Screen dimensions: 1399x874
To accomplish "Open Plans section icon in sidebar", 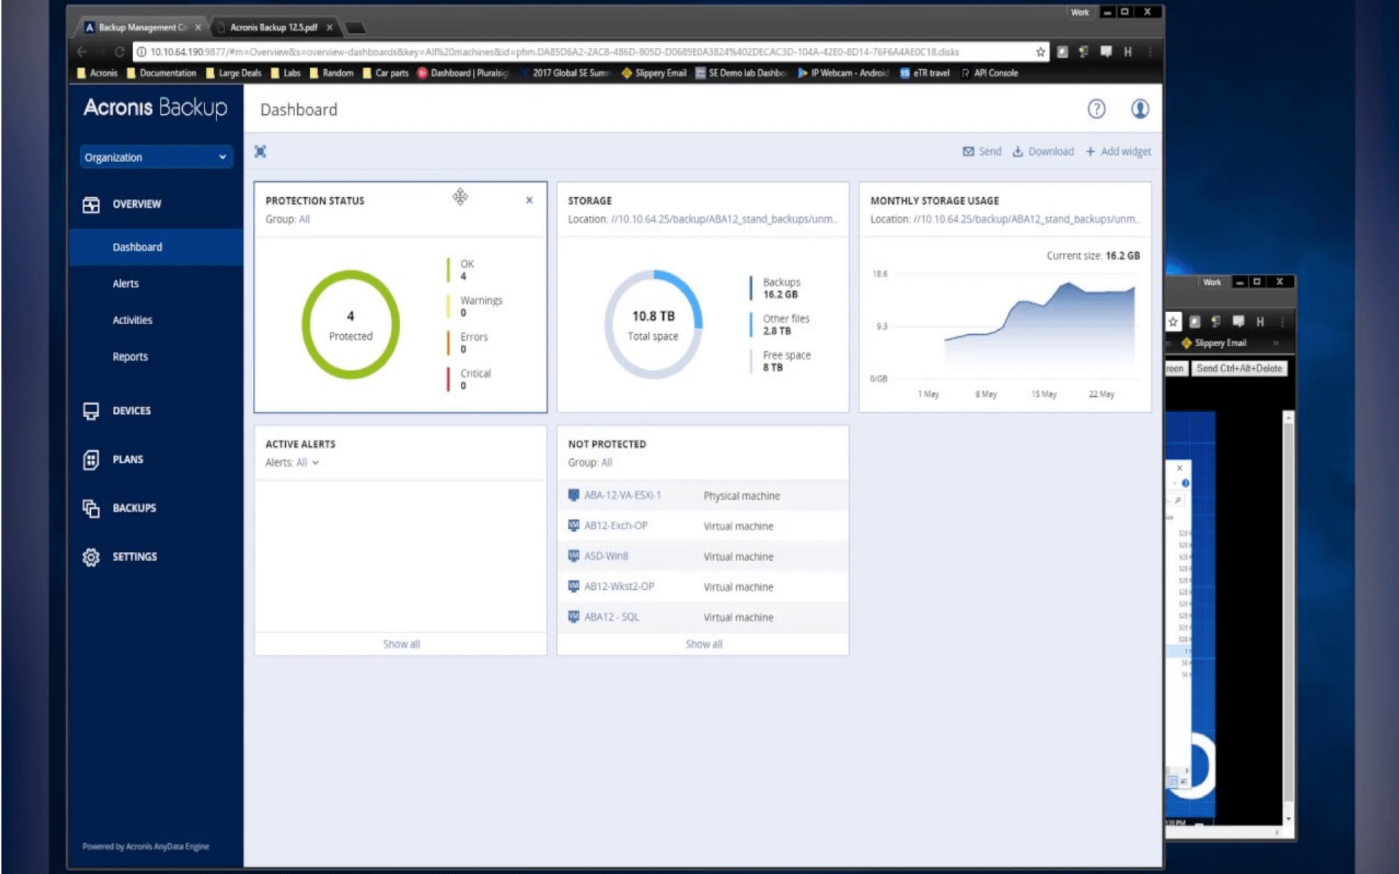I will click(x=91, y=459).
